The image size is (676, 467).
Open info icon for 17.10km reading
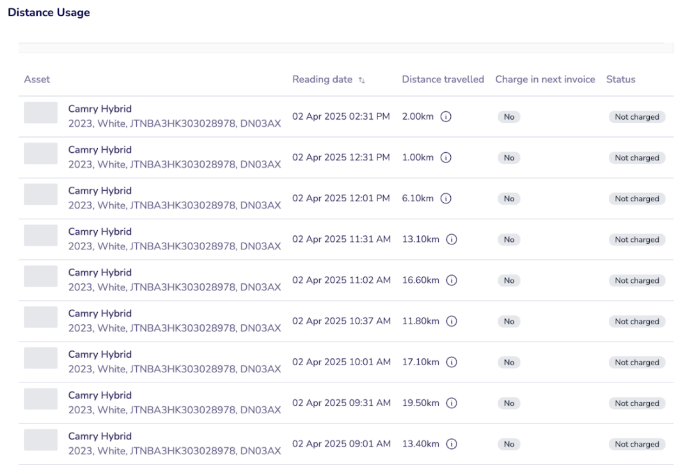452,362
